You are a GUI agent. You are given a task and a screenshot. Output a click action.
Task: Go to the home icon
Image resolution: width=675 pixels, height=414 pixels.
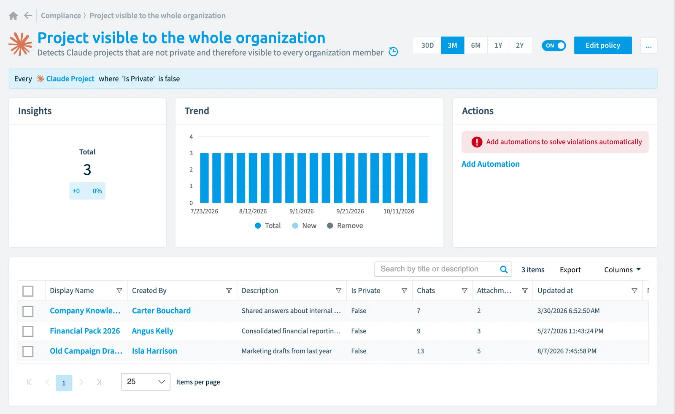(13, 16)
